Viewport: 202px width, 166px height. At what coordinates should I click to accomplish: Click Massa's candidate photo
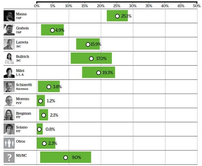(x=9, y=16)
